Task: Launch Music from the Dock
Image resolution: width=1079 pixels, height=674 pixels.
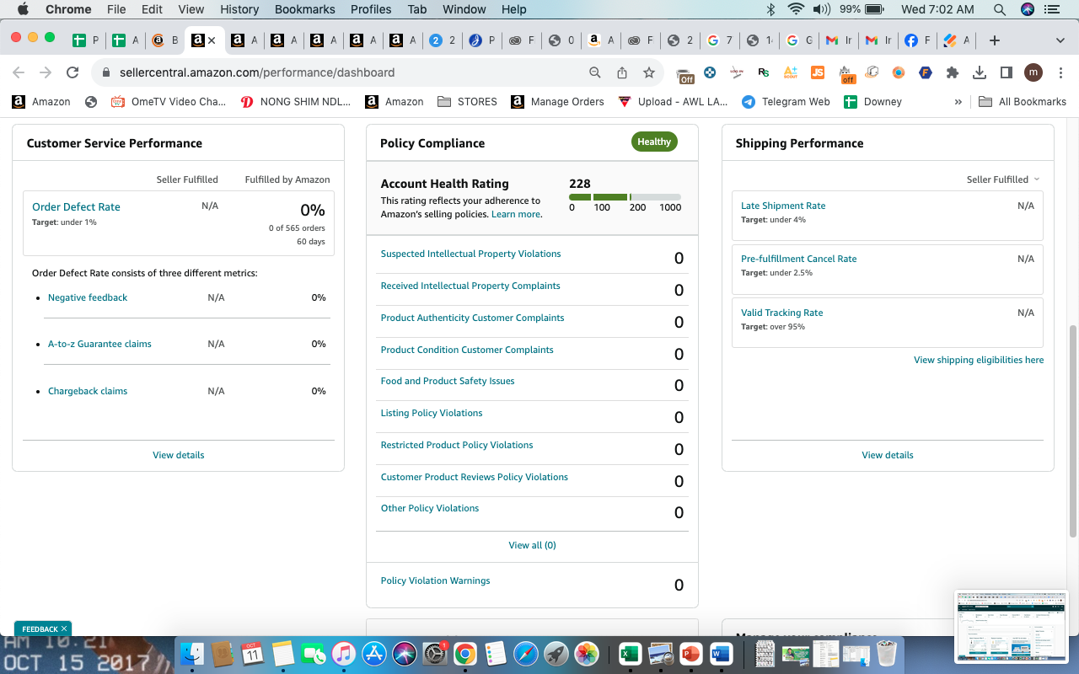Action: pos(343,654)
